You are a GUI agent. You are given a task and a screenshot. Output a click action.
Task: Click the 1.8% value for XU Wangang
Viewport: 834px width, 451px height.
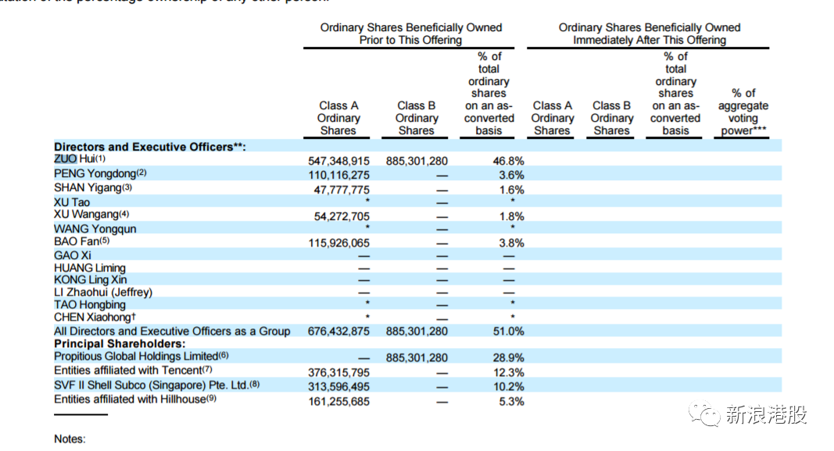[x=512, y=217]
